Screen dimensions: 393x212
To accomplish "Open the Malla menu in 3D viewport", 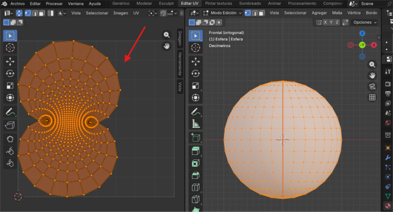I will coord(337,13).
